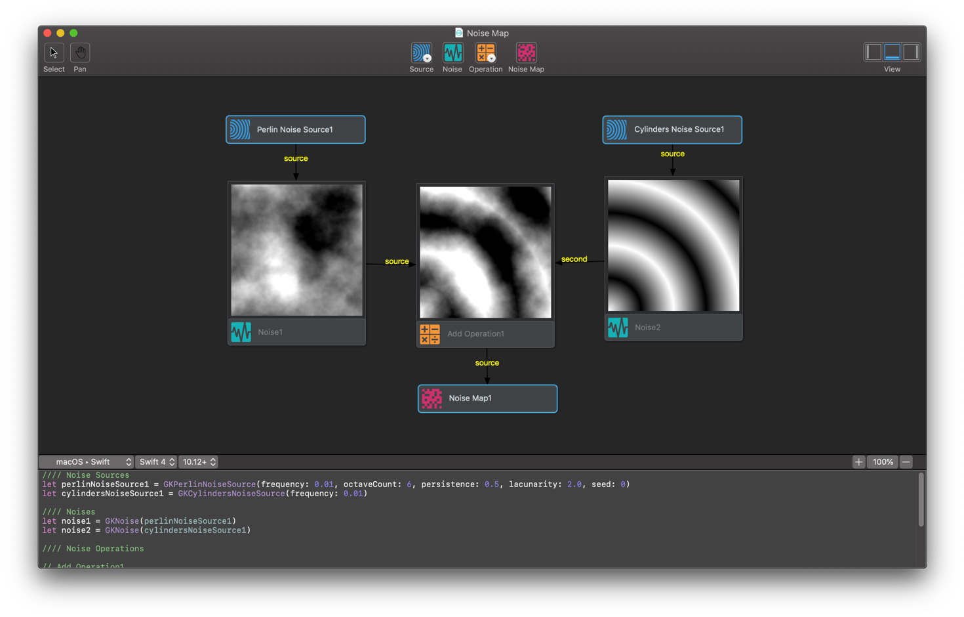Toggle the bottom code panel view
964x617 pixels.
(892, 52)
